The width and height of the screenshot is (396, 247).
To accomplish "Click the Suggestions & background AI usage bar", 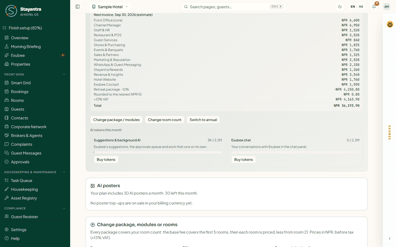I will pyautogui.click(x=158, y=152).
